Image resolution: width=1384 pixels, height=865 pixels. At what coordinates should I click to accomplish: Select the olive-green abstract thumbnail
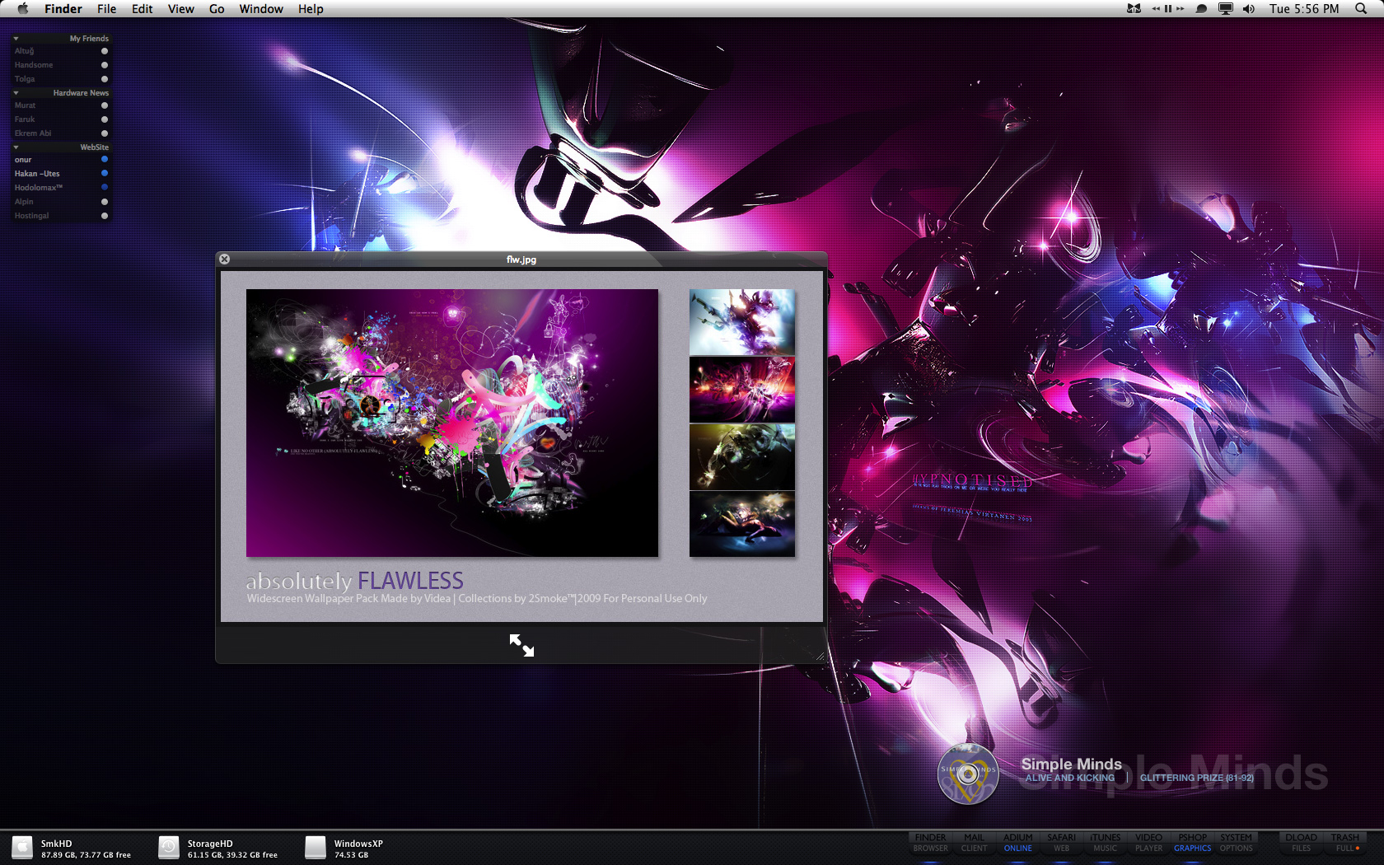pyautogui.click(x=742, y=457)
